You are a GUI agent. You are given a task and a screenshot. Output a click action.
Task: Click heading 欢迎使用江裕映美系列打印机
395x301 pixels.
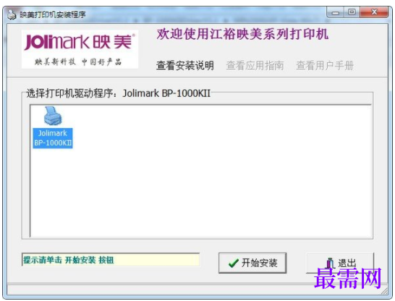pos(242,34)
